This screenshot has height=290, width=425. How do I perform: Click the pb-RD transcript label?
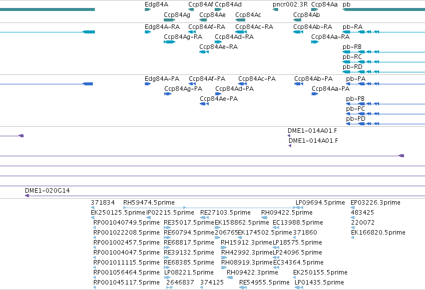coord(353,67)
